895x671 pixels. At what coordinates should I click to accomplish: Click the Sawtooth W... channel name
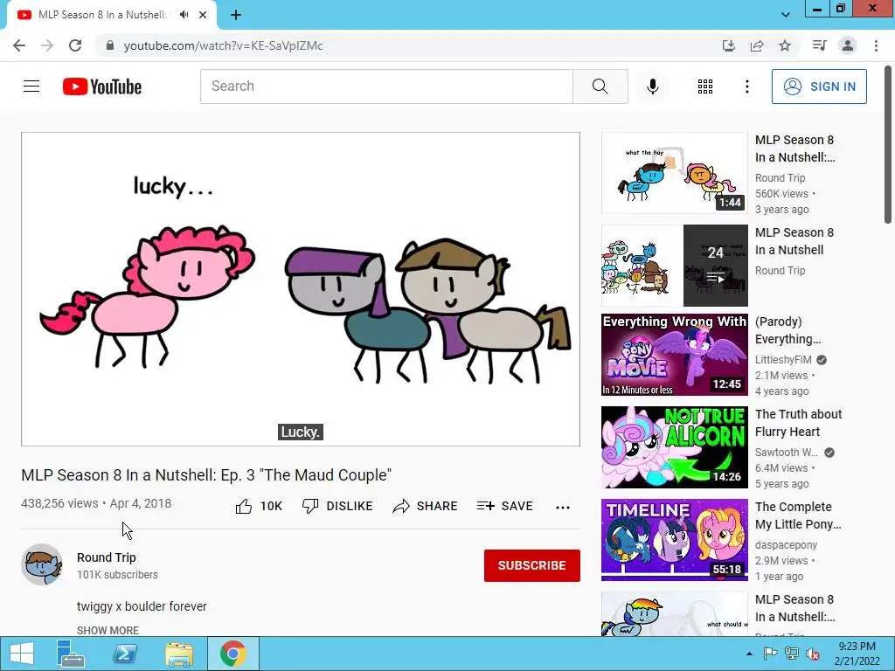pyautogui.click(x=786, y=453)
